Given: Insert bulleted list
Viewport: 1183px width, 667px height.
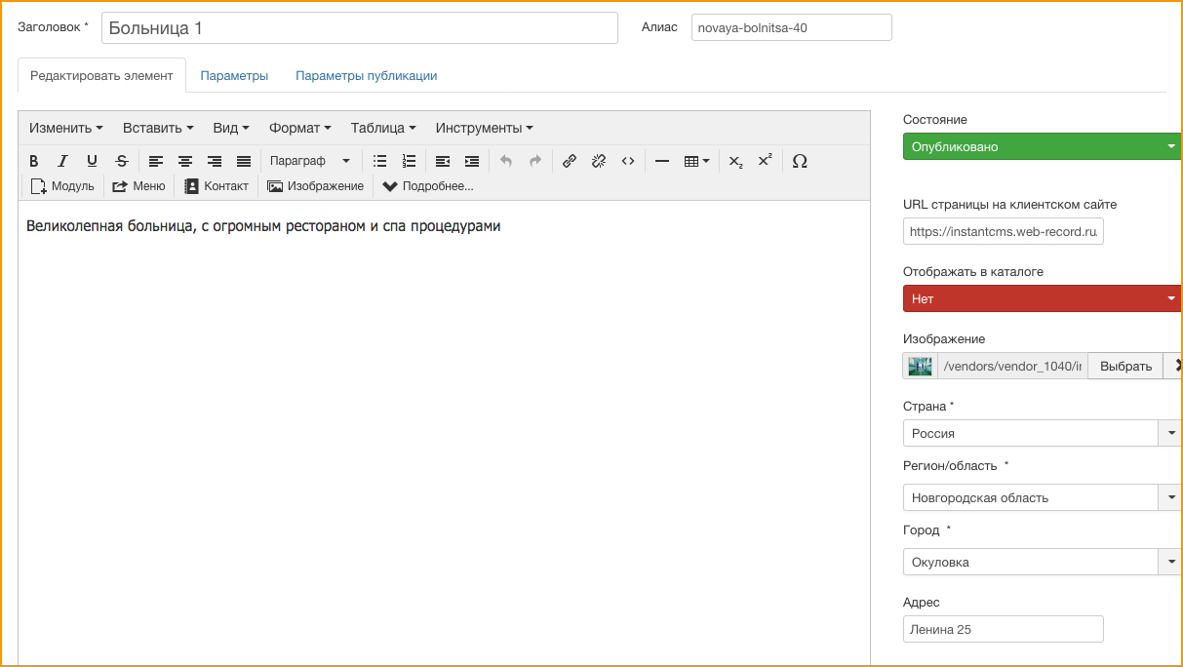Looking at the screenshot, I should click(x=380, y=161).
